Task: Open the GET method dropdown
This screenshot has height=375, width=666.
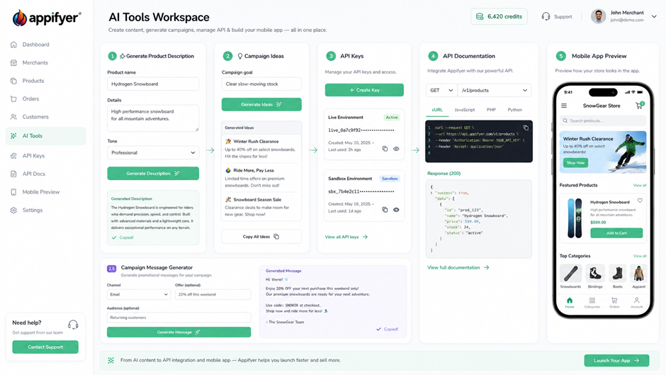Action: point(441,90)
